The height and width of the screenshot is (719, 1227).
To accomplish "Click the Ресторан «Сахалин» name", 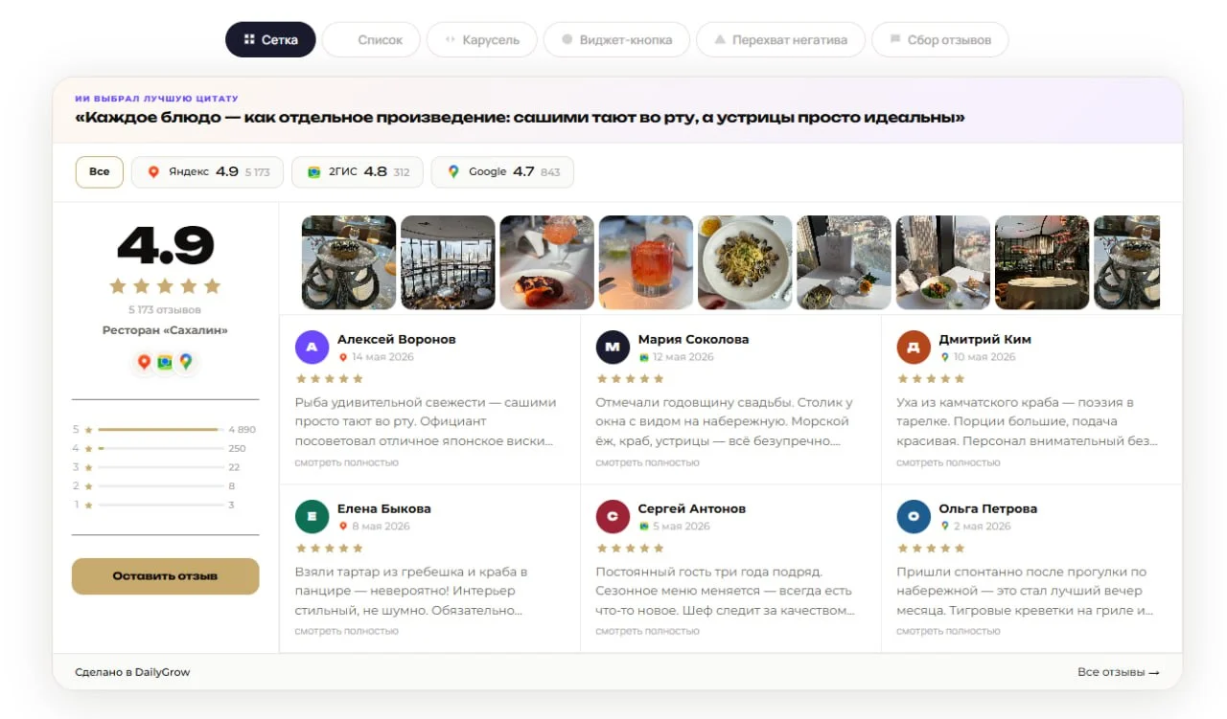I will tap(165, 330).
